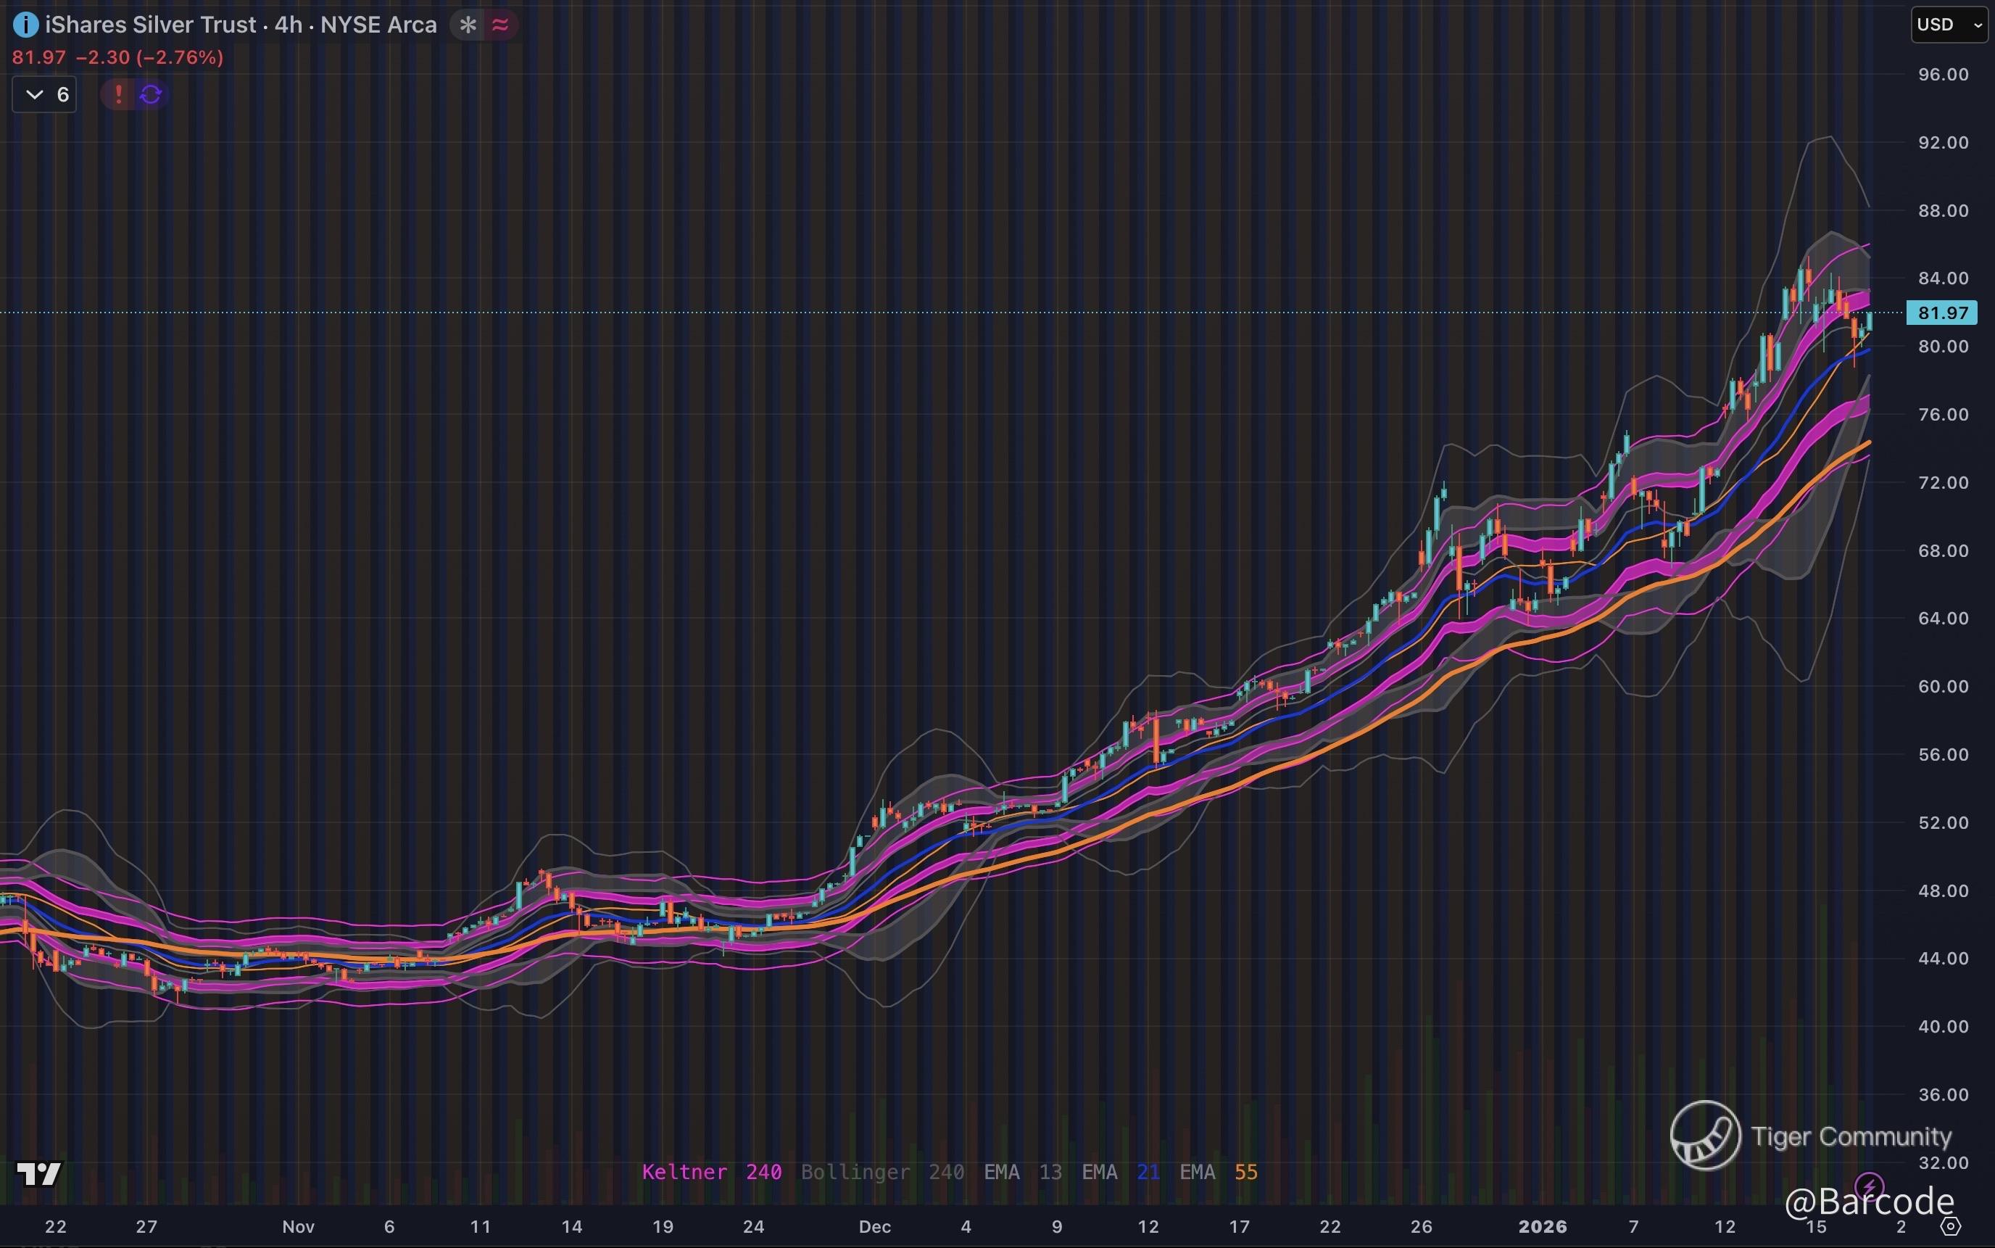The height and width of the screenshot is (1248, 1995).
Task: Click the 81.97 current price label on axis
Action: [x=1942, y=313]
